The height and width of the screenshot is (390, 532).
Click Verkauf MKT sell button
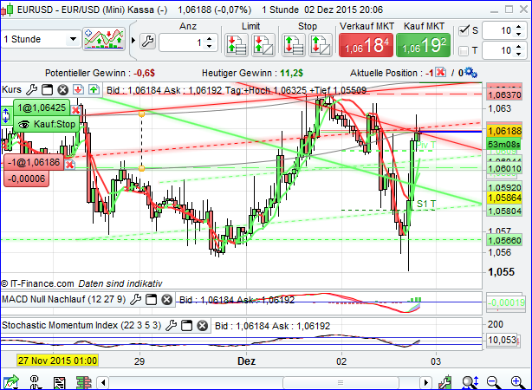pyautogui.click(x=364, y=43)
